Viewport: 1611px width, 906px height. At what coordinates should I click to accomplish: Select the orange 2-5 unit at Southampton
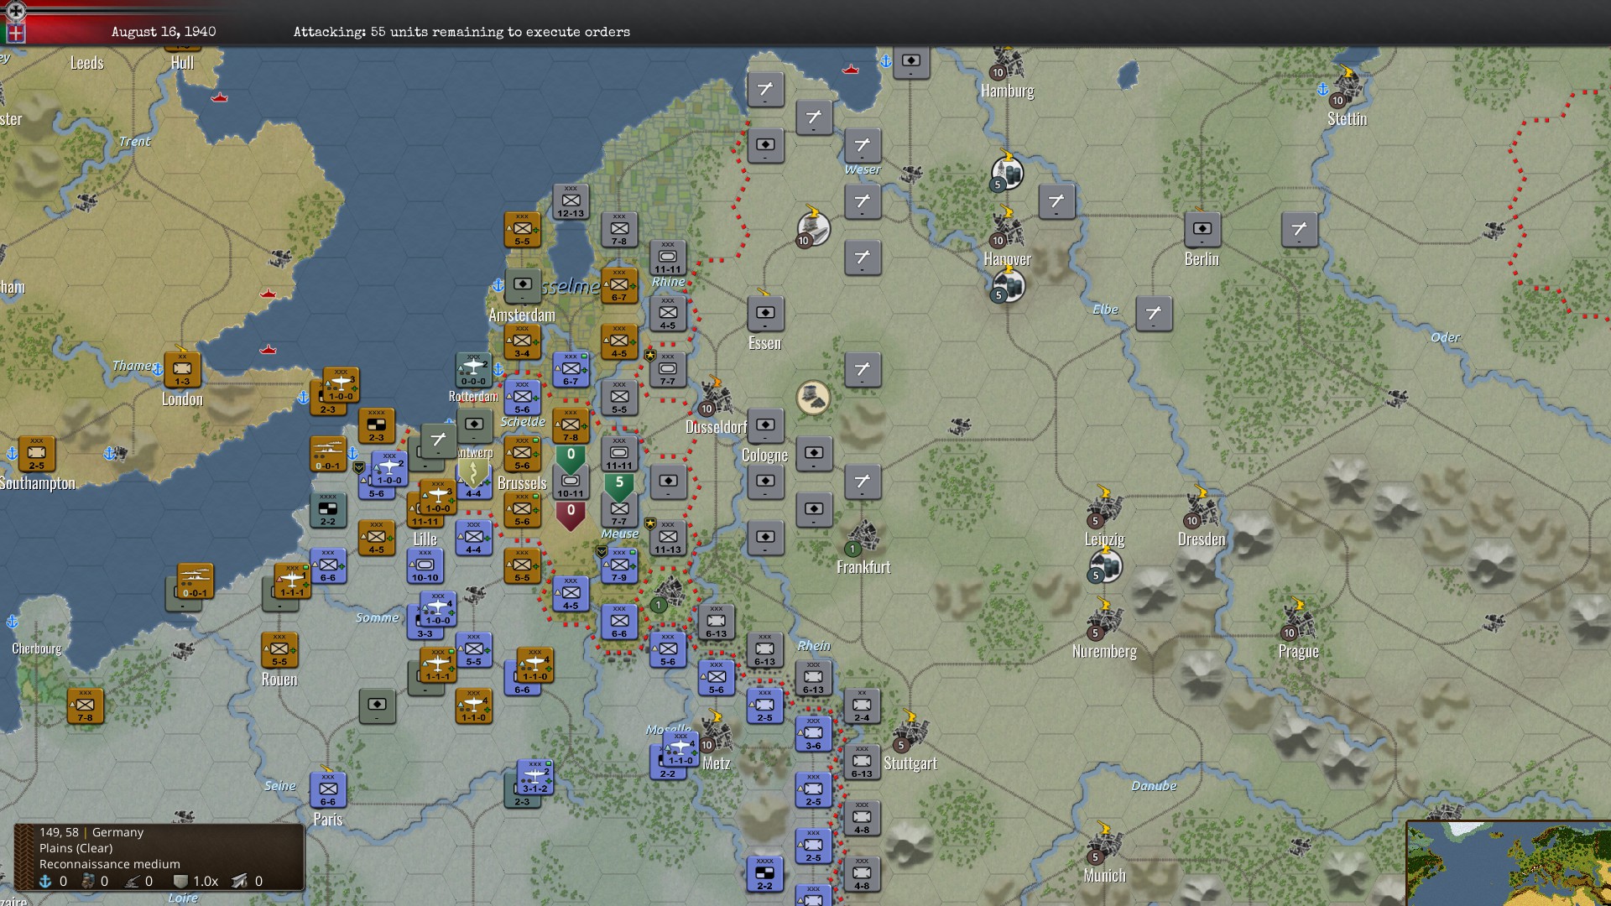pos(37,454)
